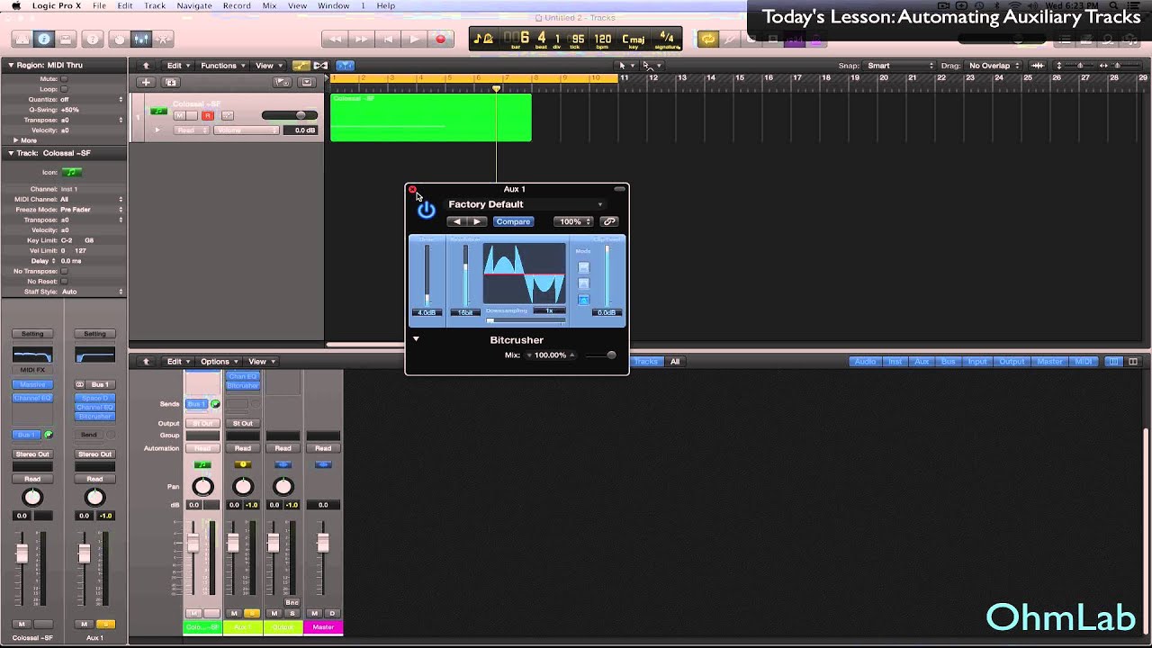The width and height of the screenshot is (1152, 648).
Task: Collapse the Track: Colossal disclosure triangle
Action: 11,153
